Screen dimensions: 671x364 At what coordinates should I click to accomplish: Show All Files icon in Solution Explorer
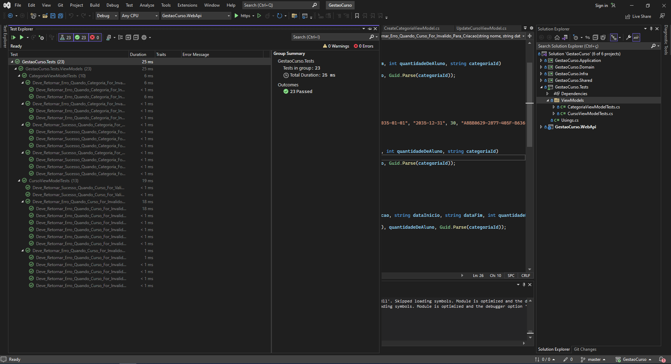tap(603, 37)
